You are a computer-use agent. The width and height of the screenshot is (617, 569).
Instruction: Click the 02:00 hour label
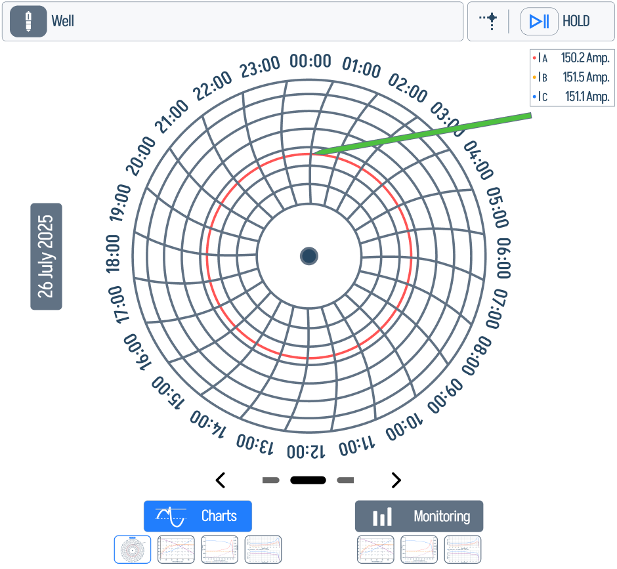(408, 87)
